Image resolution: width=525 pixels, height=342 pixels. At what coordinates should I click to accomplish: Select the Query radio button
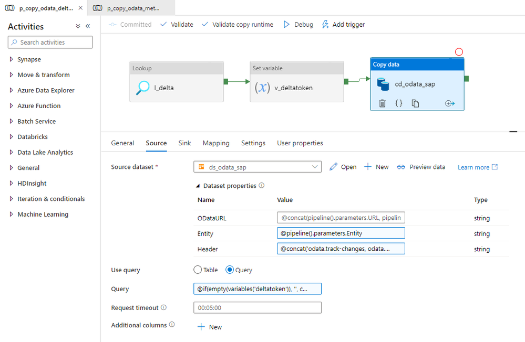(x=229, y=270)
